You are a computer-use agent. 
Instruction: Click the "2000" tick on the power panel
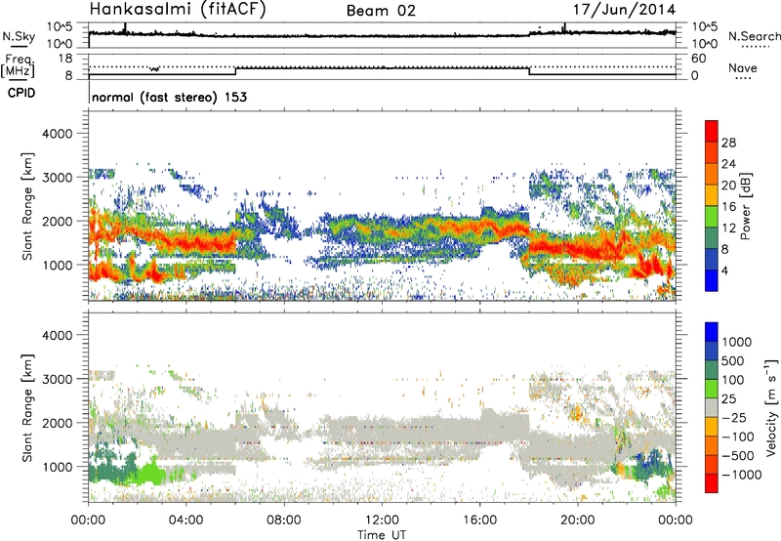[57, 221]
